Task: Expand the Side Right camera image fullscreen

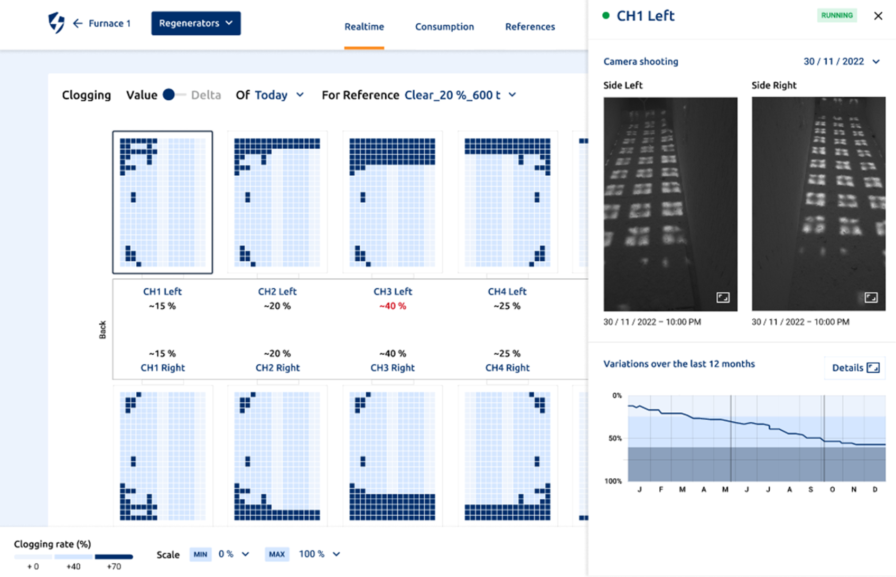Action: point(871,298)
